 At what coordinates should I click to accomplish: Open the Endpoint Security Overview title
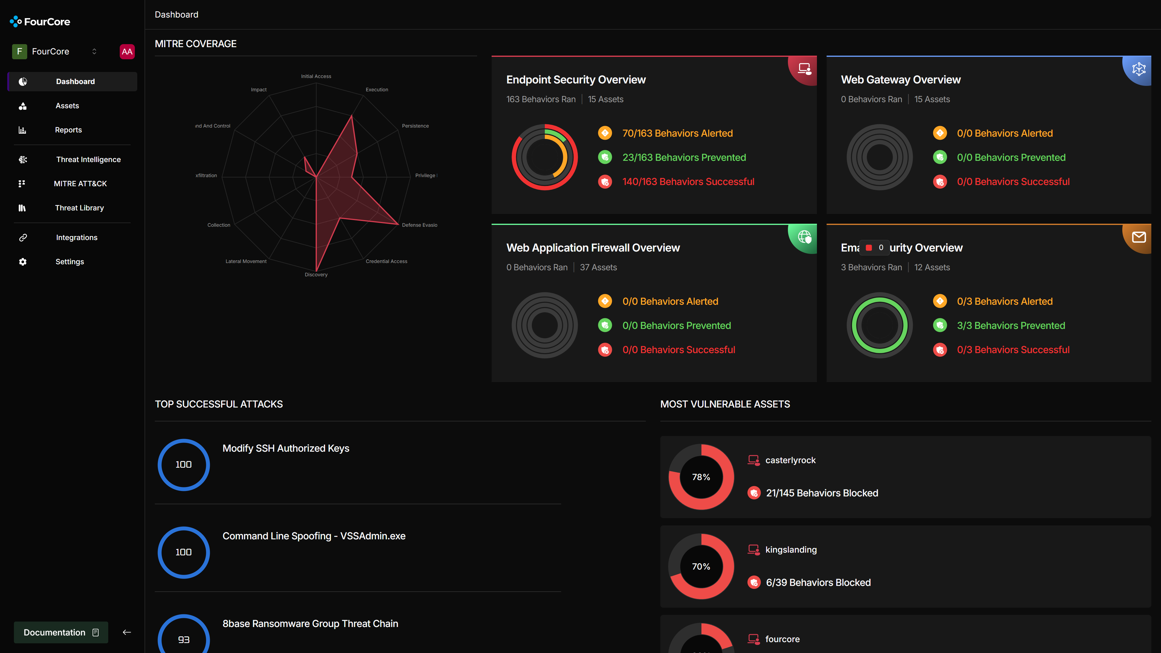pyautogui.click(x=576, y=80)
